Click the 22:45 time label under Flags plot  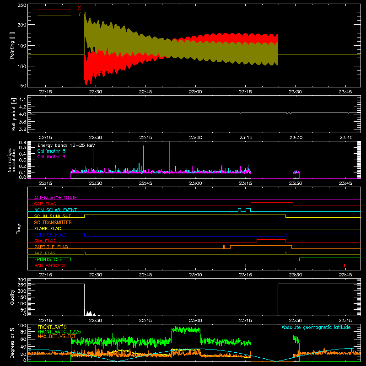[x=145, y=275]
